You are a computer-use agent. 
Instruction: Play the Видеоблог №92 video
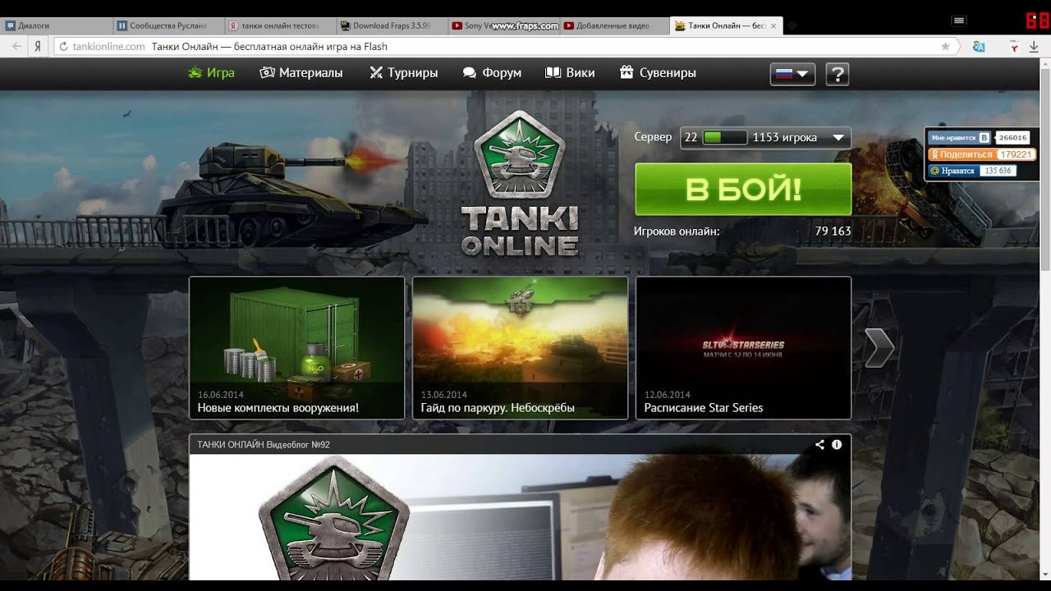520,518
